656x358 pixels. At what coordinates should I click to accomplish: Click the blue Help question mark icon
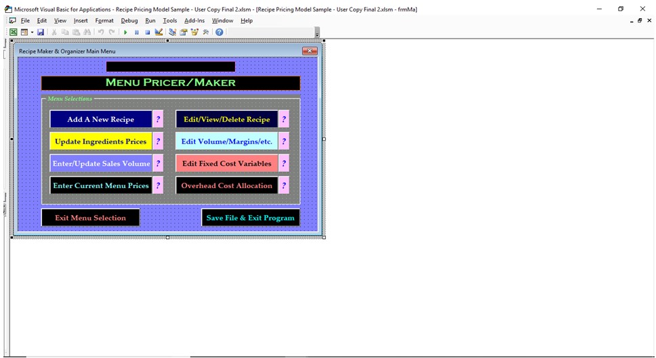(219, 32)
